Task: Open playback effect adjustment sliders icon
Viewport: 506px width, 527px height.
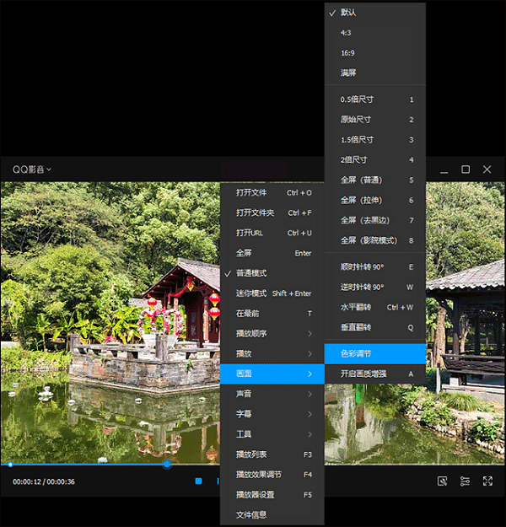Action: click(x=465, y=481)
